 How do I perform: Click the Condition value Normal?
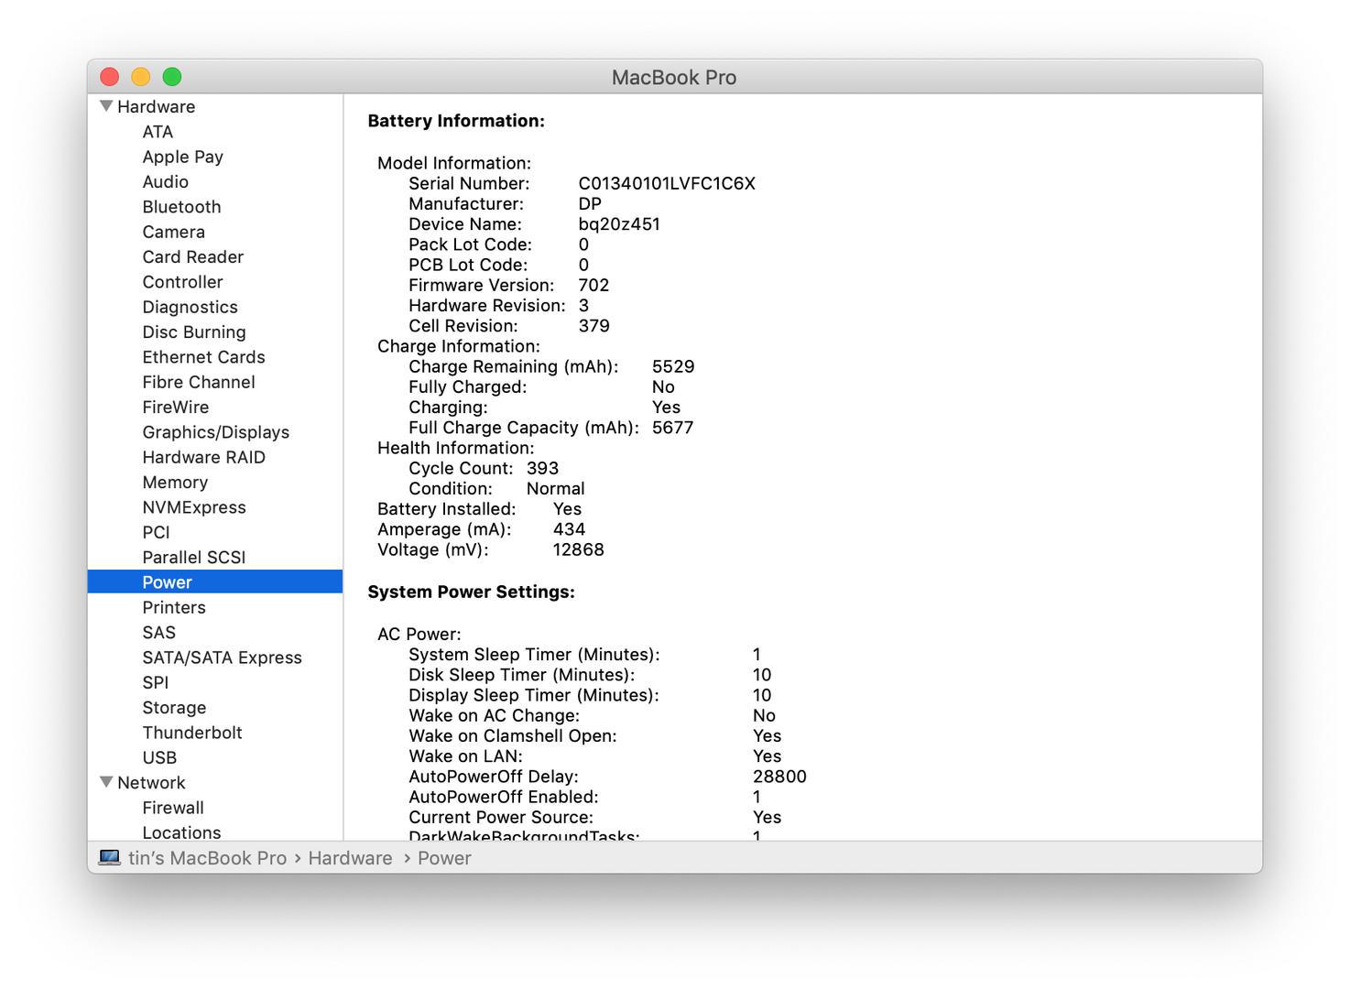[555, 488]
